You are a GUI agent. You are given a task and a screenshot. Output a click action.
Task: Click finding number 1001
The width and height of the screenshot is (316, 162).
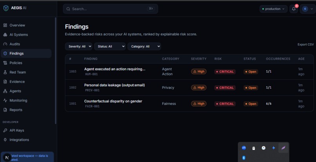pos(73,104)
